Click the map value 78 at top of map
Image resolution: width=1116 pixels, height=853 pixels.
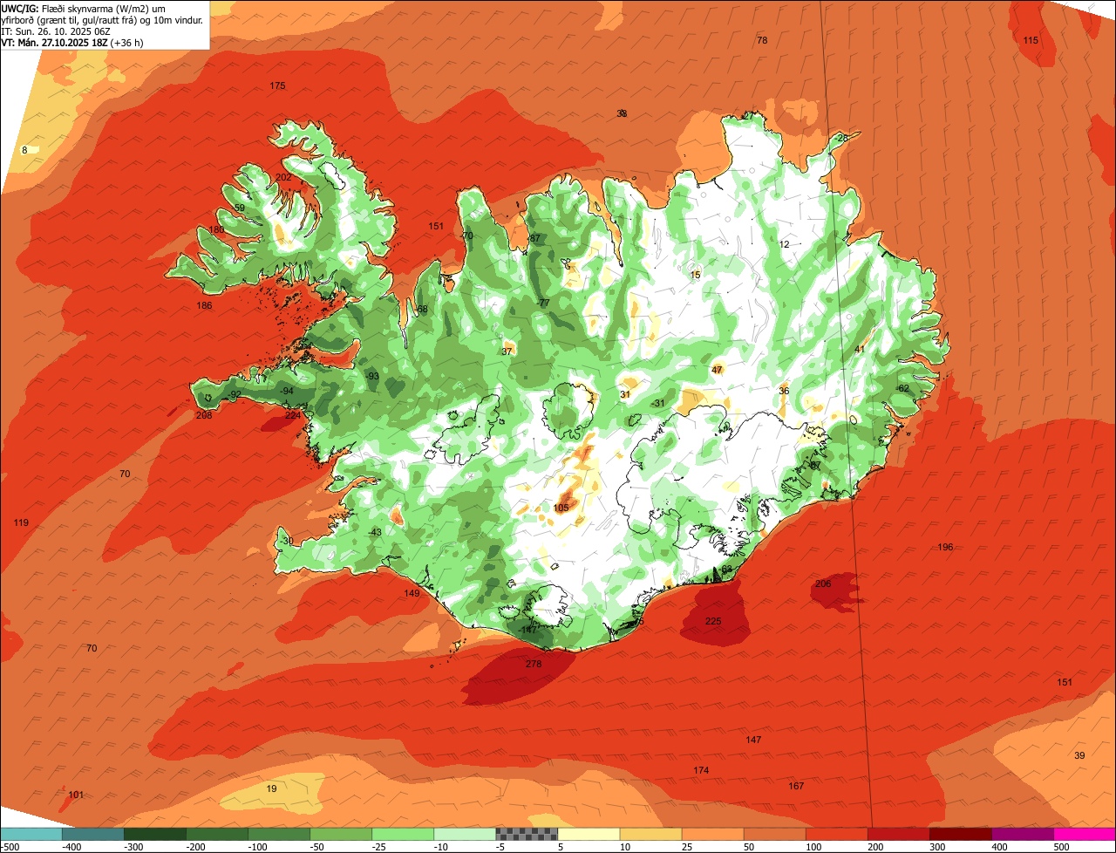(x=762, y=40)
